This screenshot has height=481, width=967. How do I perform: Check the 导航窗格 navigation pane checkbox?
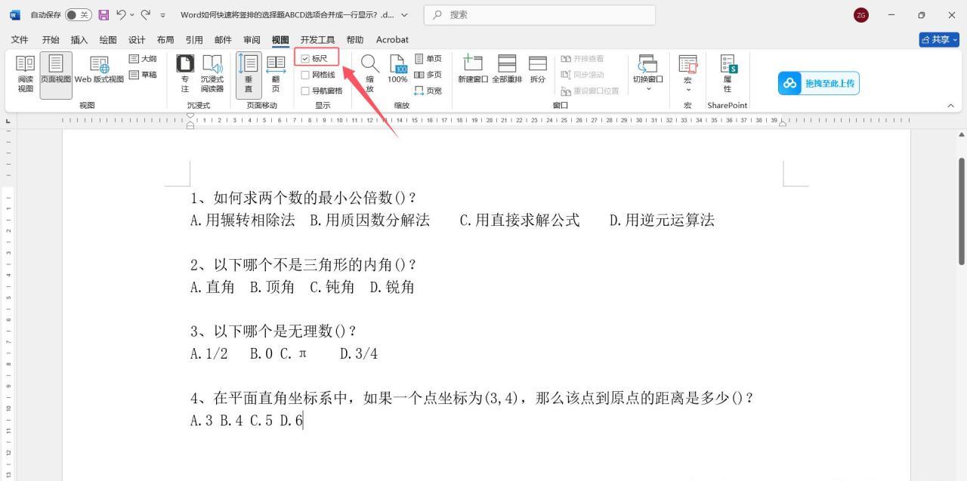[x=305, y=91]
